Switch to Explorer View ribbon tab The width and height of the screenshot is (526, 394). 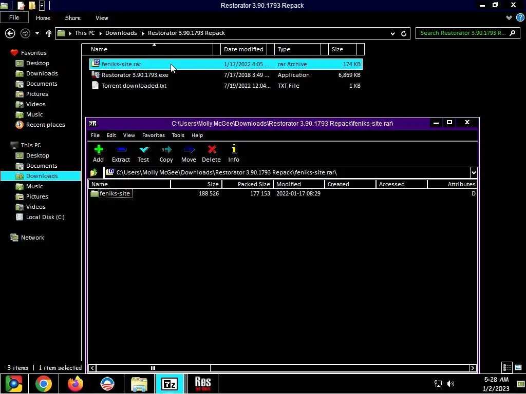click(102, 18)
